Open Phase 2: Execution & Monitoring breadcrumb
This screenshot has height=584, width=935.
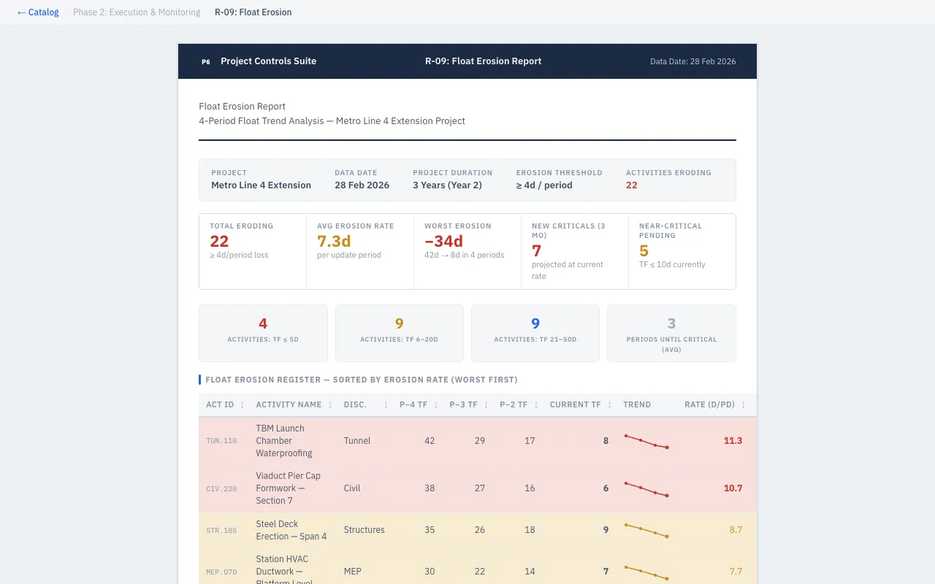point(137,12)
